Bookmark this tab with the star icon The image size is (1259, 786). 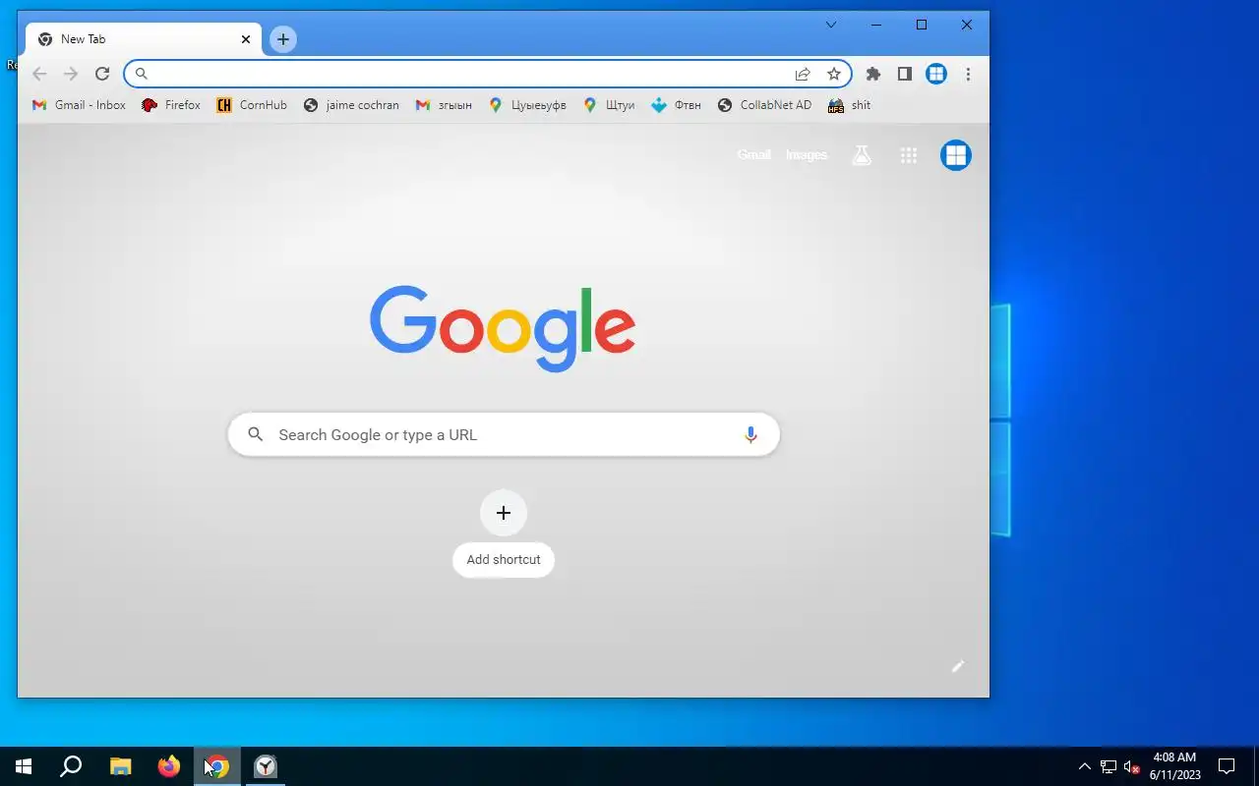(x=834, y=74)
